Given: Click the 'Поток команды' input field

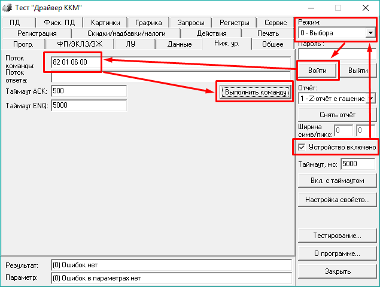Looking at the screenshot, I should tap(76, 62).
